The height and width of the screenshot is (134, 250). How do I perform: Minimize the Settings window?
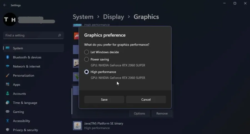(x=224, y=3)
